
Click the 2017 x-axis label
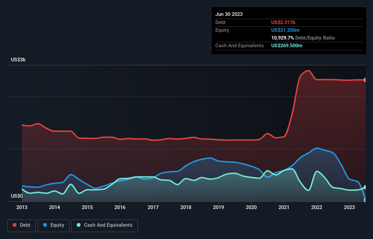coord(153,207)
